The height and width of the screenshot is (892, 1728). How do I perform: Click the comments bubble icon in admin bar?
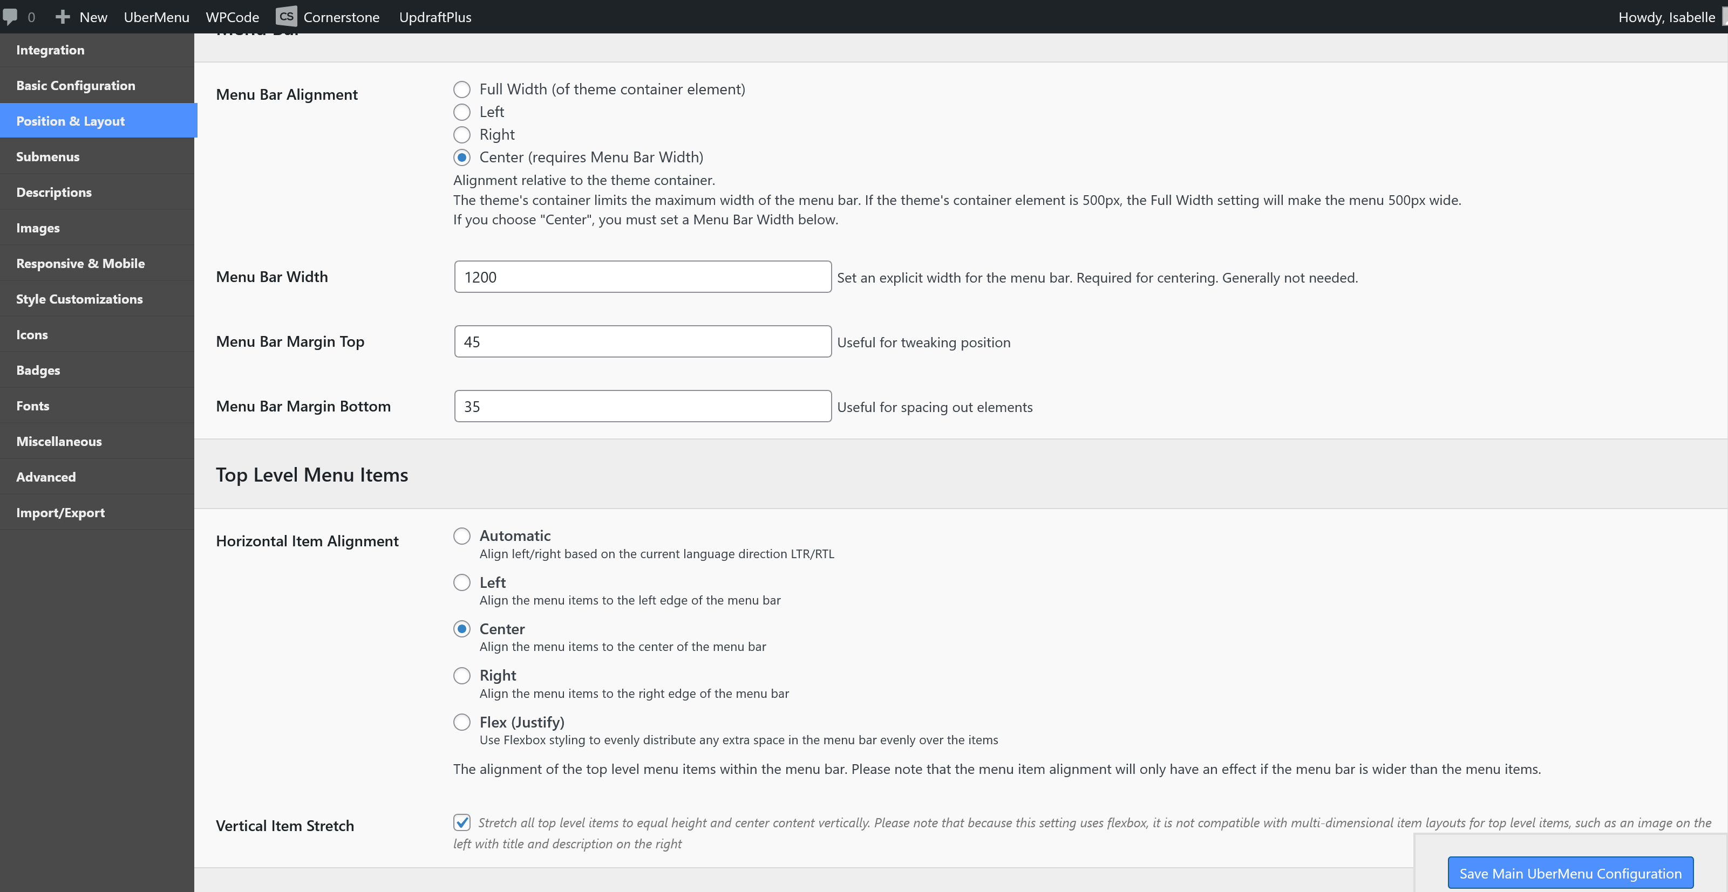point(10,16)
